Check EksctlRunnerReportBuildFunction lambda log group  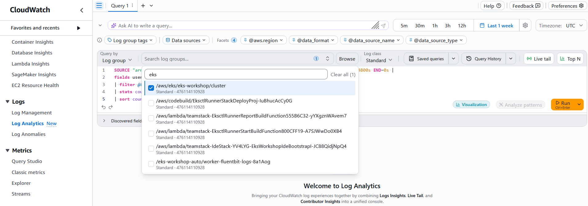click(x=151, y=118)
